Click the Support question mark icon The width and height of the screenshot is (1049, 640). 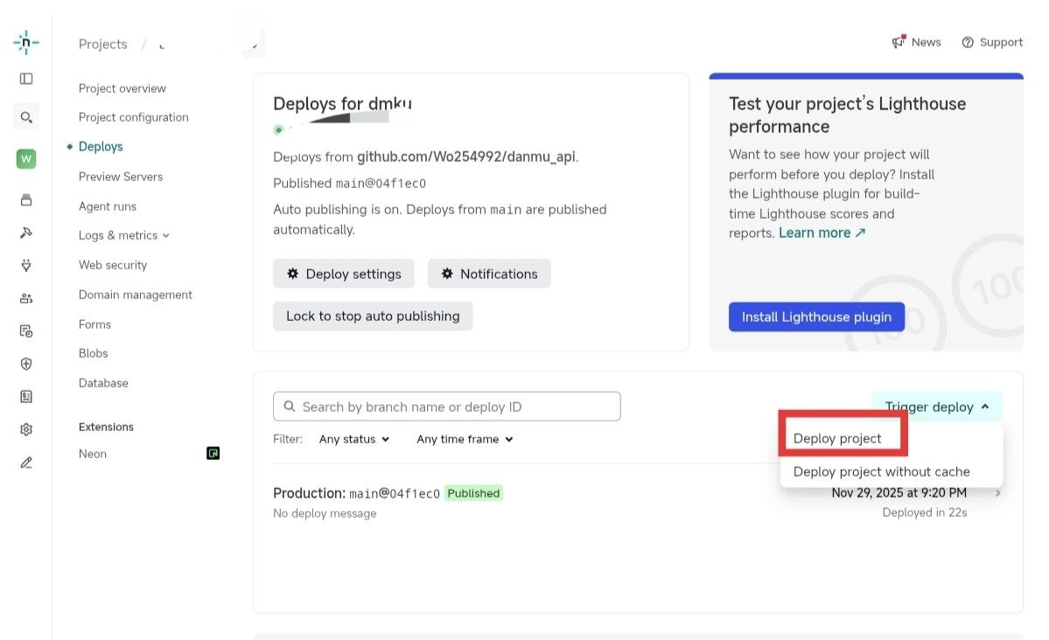[x=968, y=42]
